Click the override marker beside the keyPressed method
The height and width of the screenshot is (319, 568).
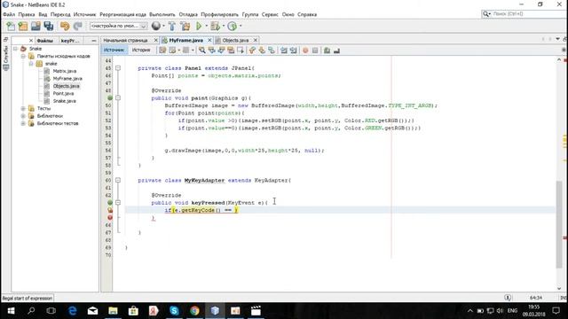coord(110,203)
